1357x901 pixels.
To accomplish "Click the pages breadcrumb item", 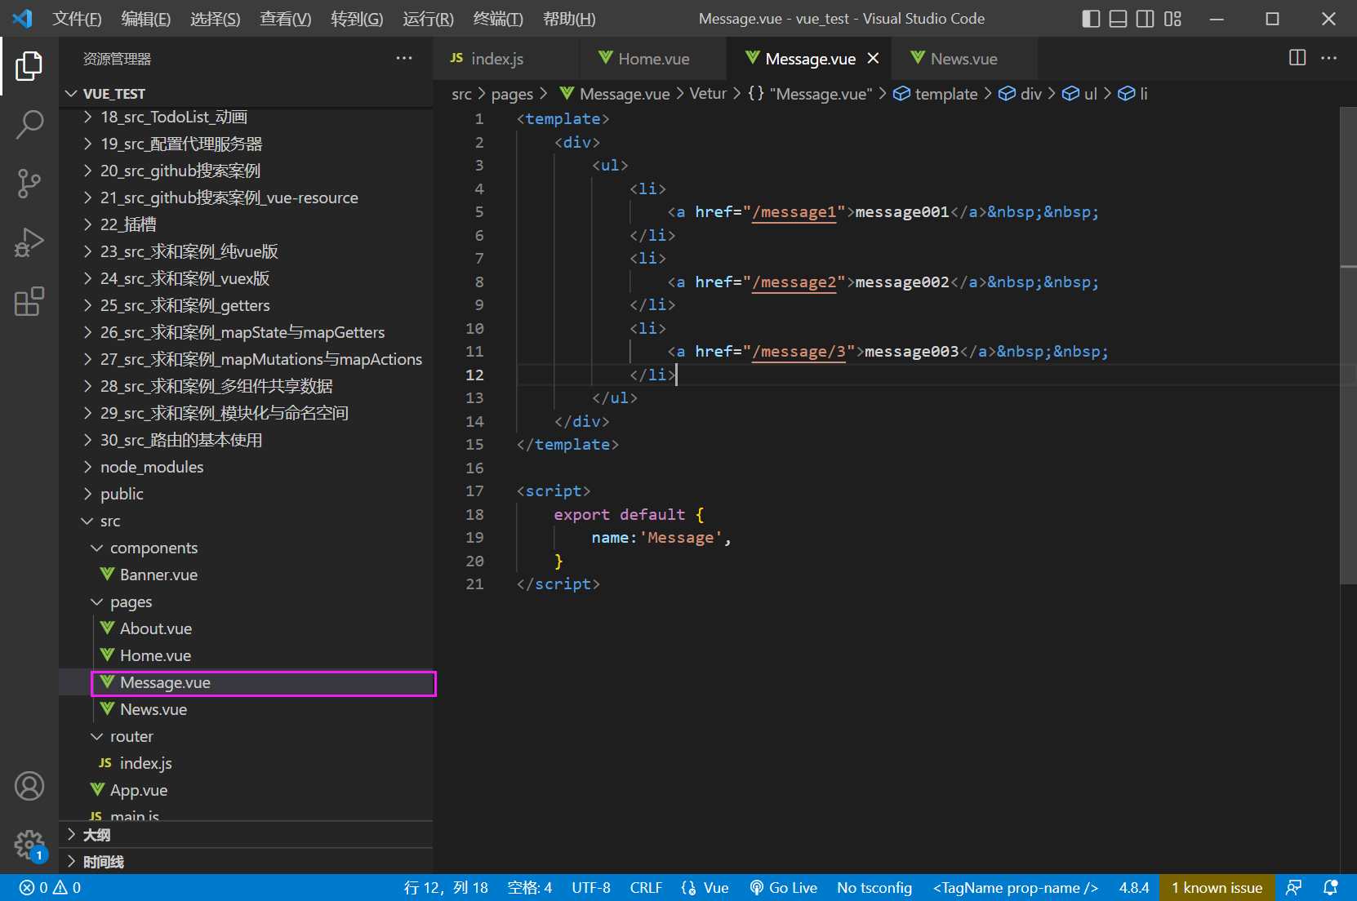I will [512, 94].
